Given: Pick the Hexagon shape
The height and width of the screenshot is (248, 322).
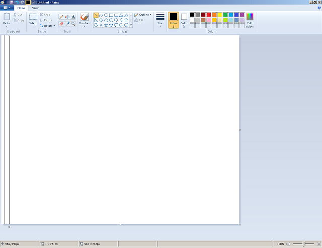Looking at the screenshot, I should [111, 20].
